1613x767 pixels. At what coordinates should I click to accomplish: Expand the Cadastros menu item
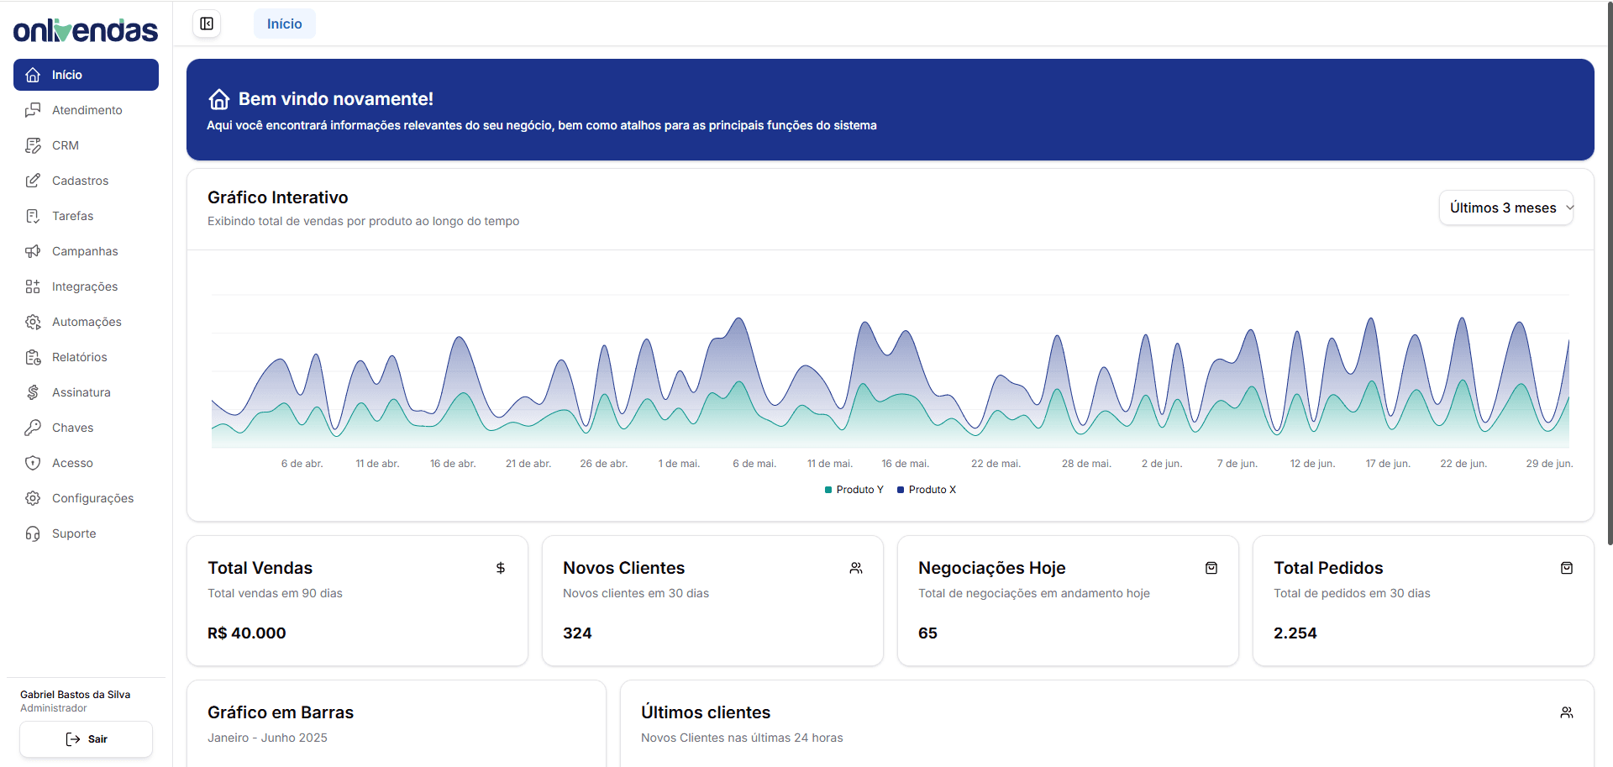pyautogui.click(x=80, y=180)
